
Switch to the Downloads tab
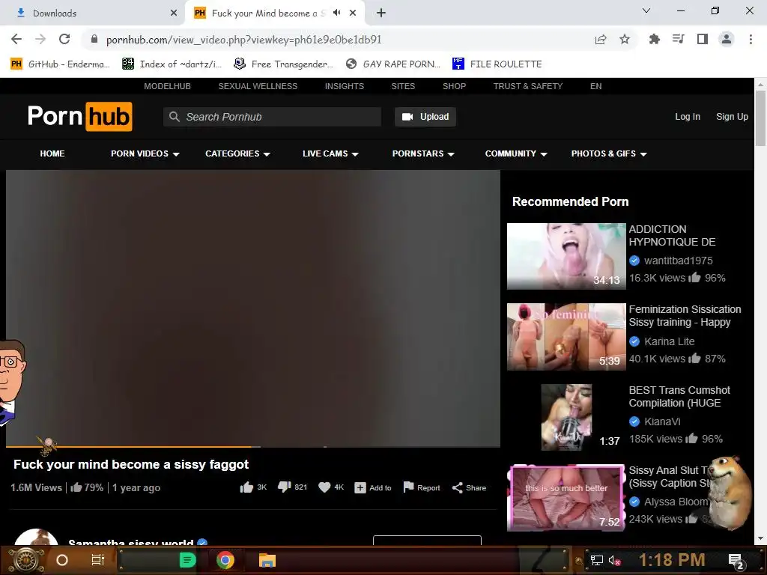pos(92,13)
